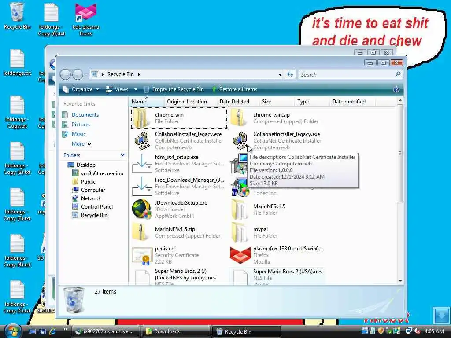This screenshot has width=451, height=338.
Task: Click the Forward navigation button
Action: point(78,75)
